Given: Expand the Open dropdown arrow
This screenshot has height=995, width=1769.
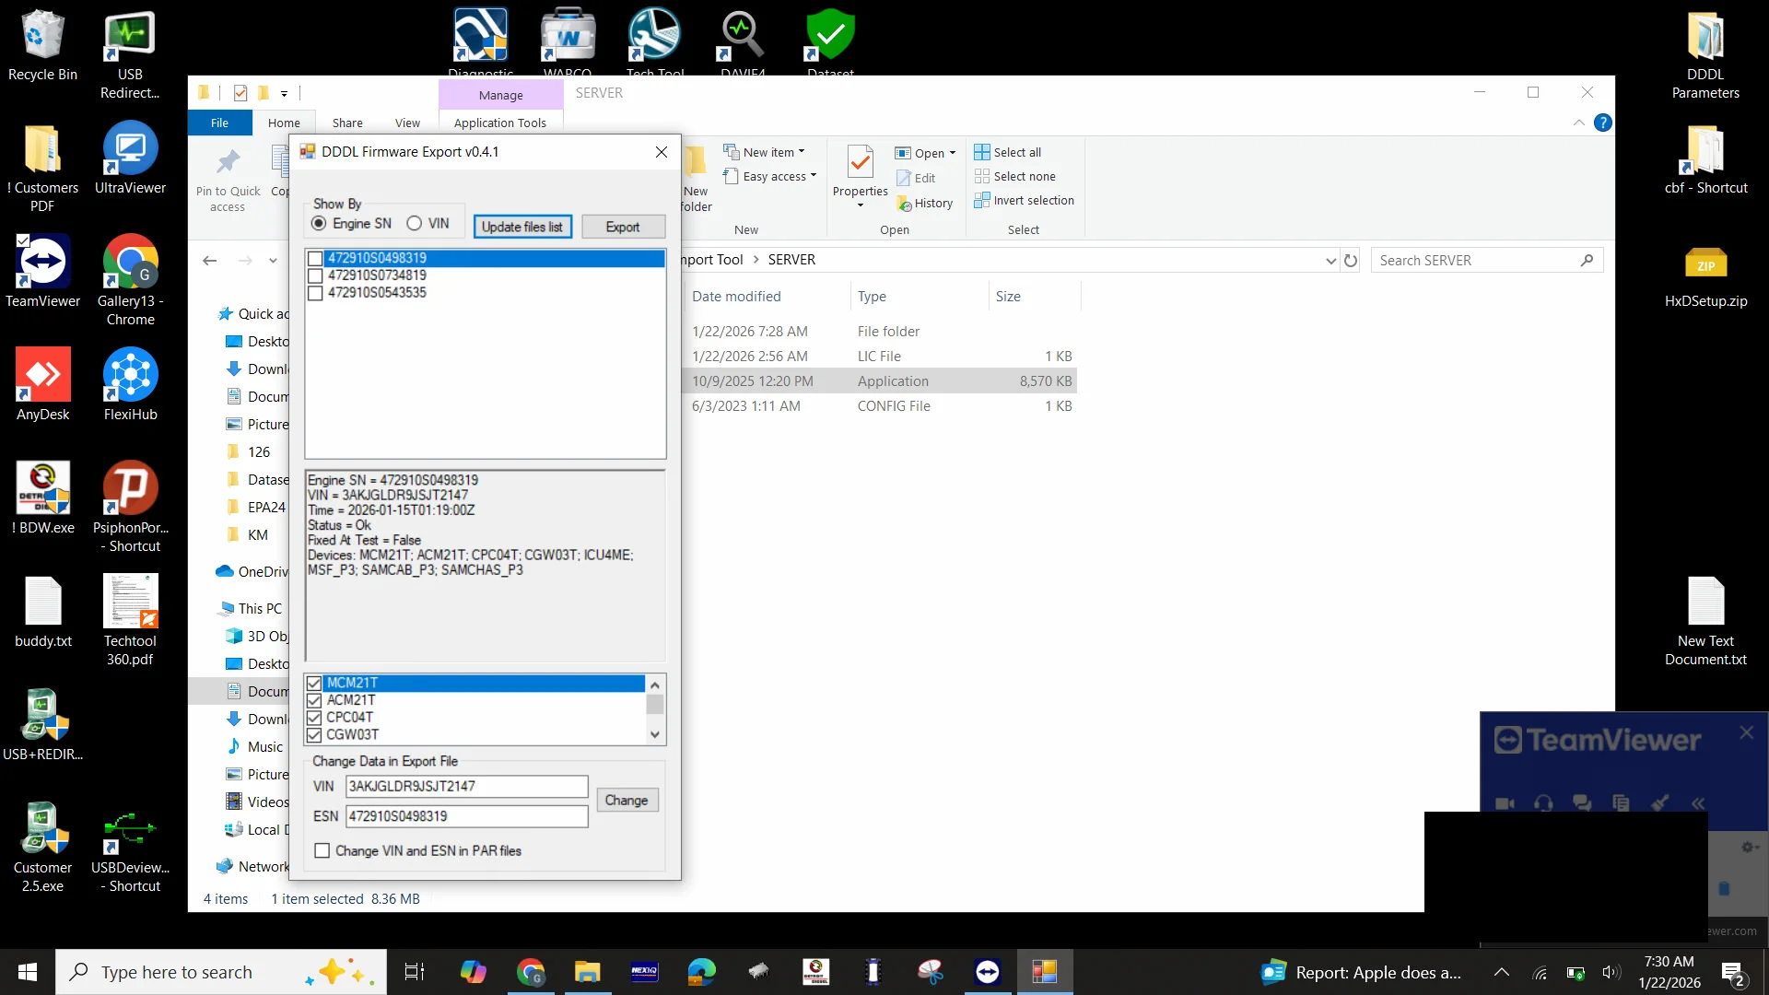Looking at the screenshot, I should [x=953, y=153].
